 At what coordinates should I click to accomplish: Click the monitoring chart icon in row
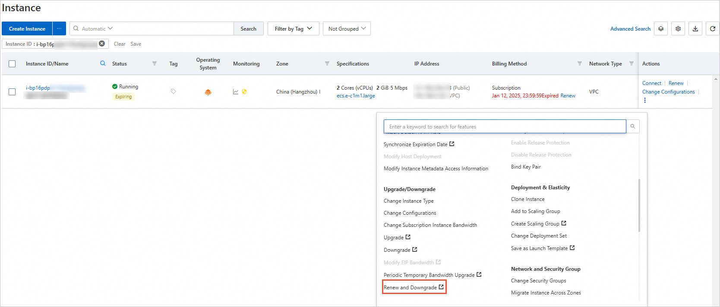click(x=236, y=92)
